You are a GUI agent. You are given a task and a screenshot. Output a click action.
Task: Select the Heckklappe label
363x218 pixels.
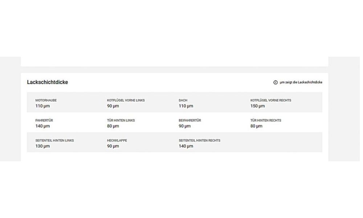pos(117,140)
